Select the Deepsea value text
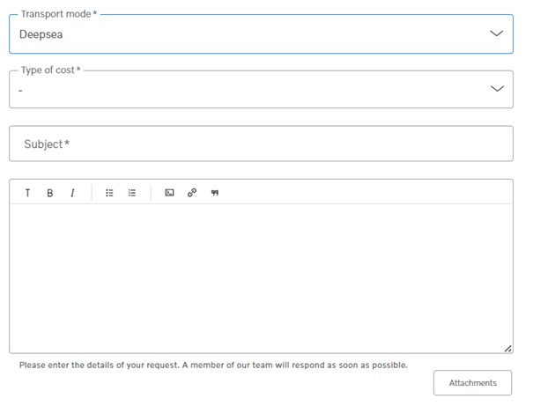 tap(41, 34)
